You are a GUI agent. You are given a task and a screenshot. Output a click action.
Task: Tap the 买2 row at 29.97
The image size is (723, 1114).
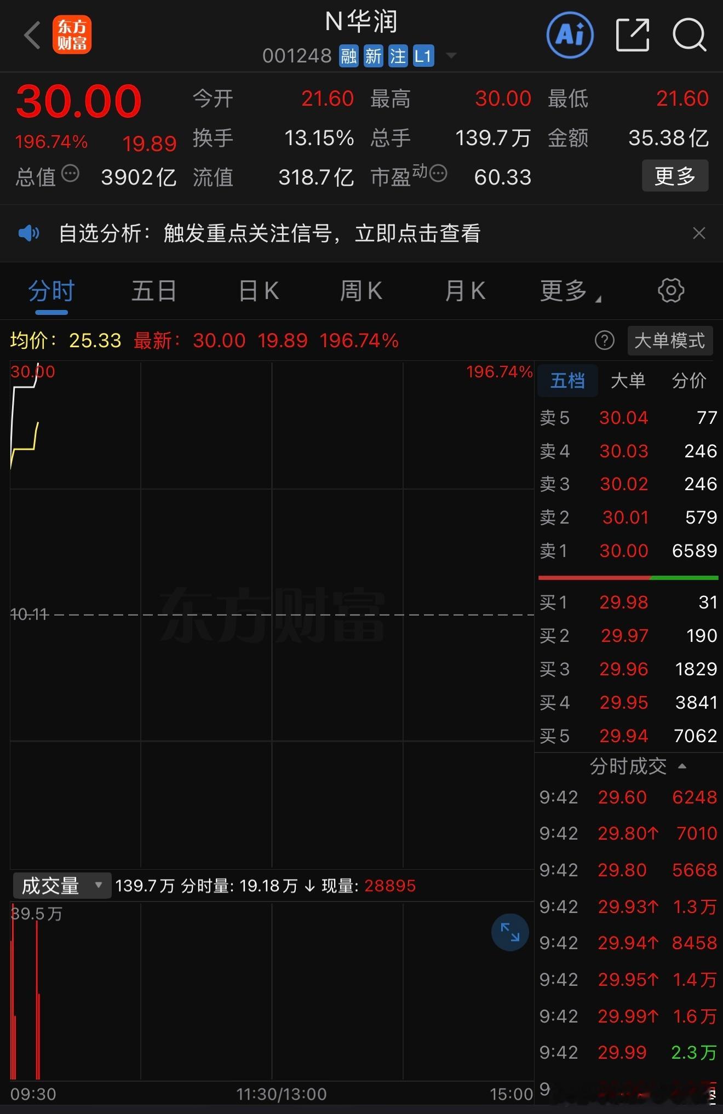click(x=628, y=636)
